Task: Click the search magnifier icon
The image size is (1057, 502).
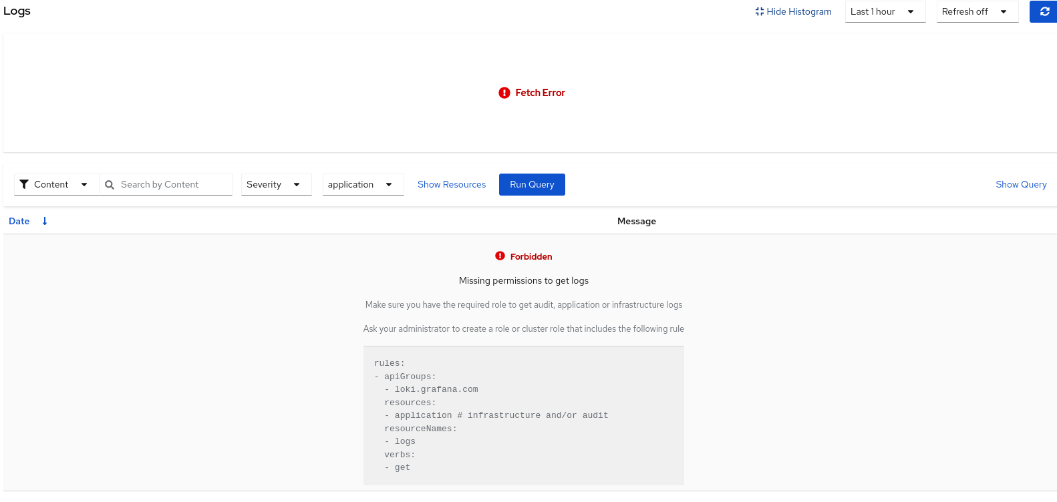Action: 110,185
